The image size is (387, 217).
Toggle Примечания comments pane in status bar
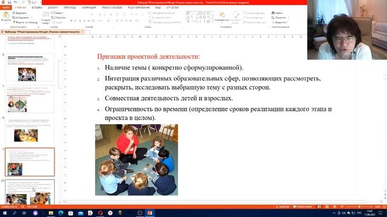coord(302,207)
